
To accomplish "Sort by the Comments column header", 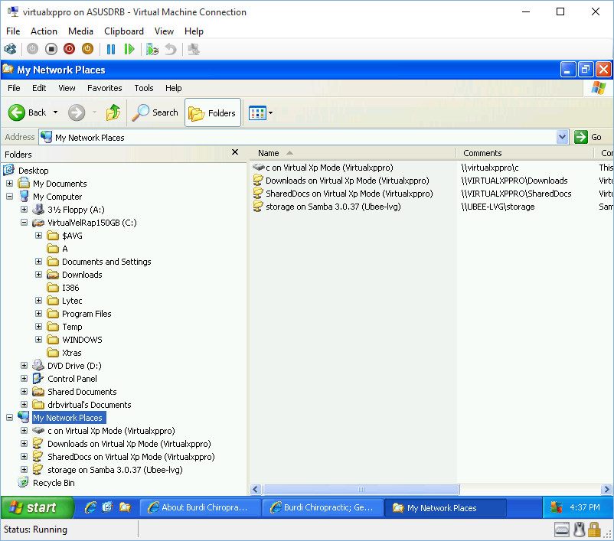I will click(x=524, y=153).
